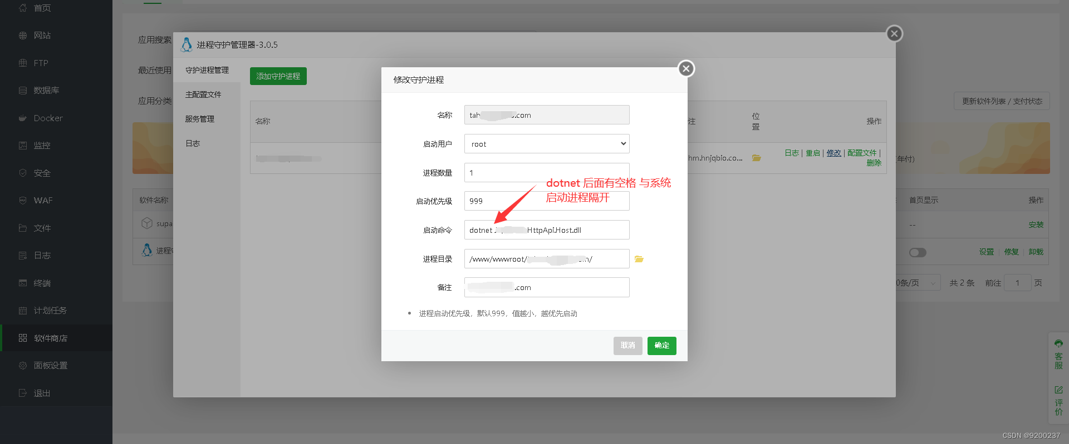Click the 删除 link in process row
The width and height of the screenshot is (1069, 444).
(874, 163)
